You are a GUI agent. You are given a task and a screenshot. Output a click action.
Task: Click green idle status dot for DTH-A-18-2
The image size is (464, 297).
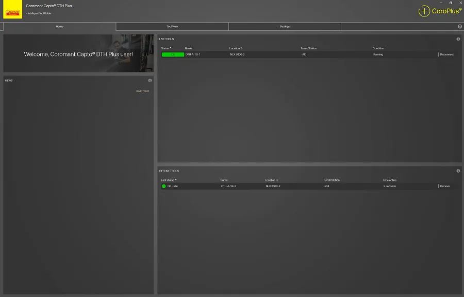(164, 186)
